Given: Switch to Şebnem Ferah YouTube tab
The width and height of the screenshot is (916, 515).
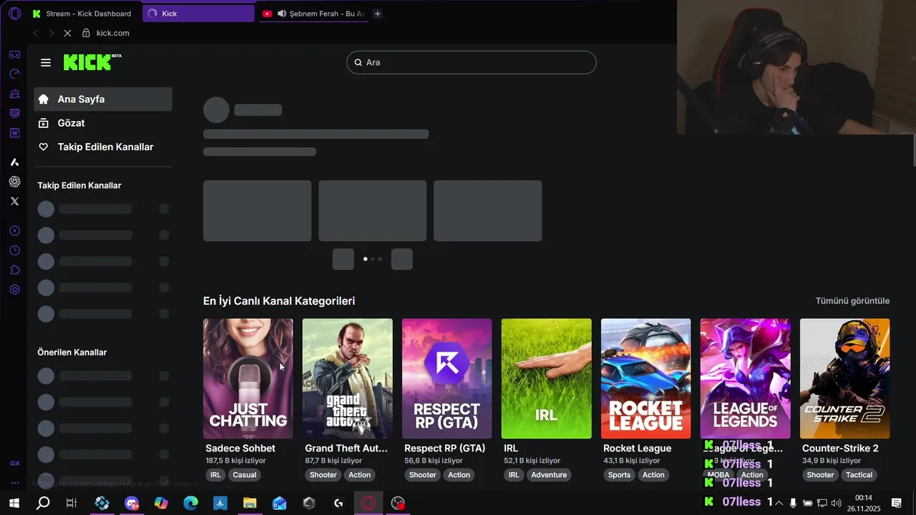Looking at the screenshot, I should [x=313, y=14].
